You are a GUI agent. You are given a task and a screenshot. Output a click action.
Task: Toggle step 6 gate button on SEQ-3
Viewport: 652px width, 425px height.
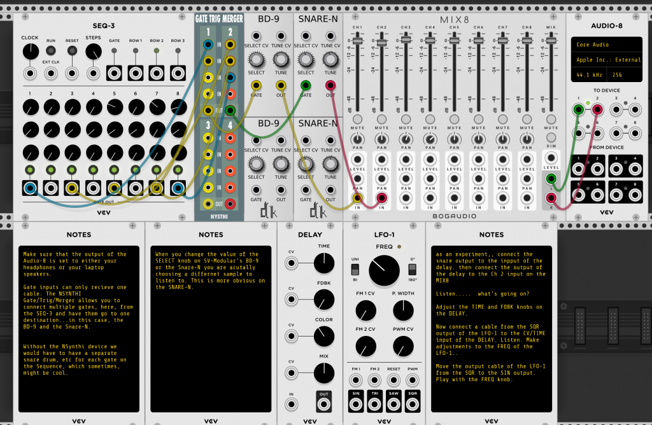[136, 170]
